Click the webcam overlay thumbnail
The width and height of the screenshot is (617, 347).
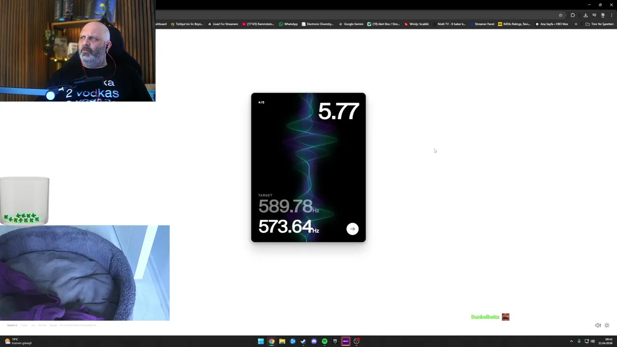pos(78,51)
